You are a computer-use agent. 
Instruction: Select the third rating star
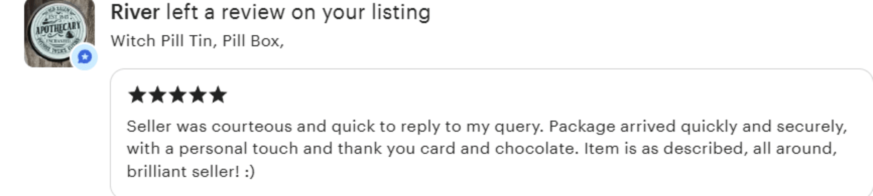(x=177, y=94)
